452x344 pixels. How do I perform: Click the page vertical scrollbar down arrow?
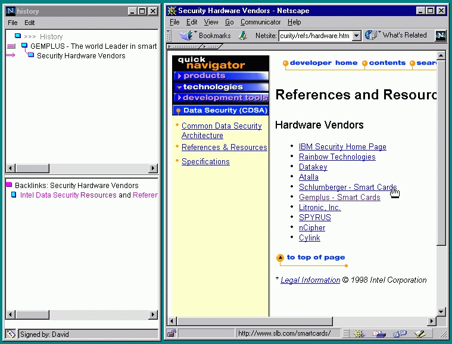pos(441,311)
